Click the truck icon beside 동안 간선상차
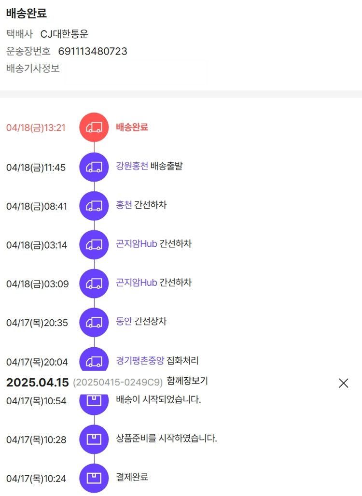362x496 pixels. [x=94, y=322]
